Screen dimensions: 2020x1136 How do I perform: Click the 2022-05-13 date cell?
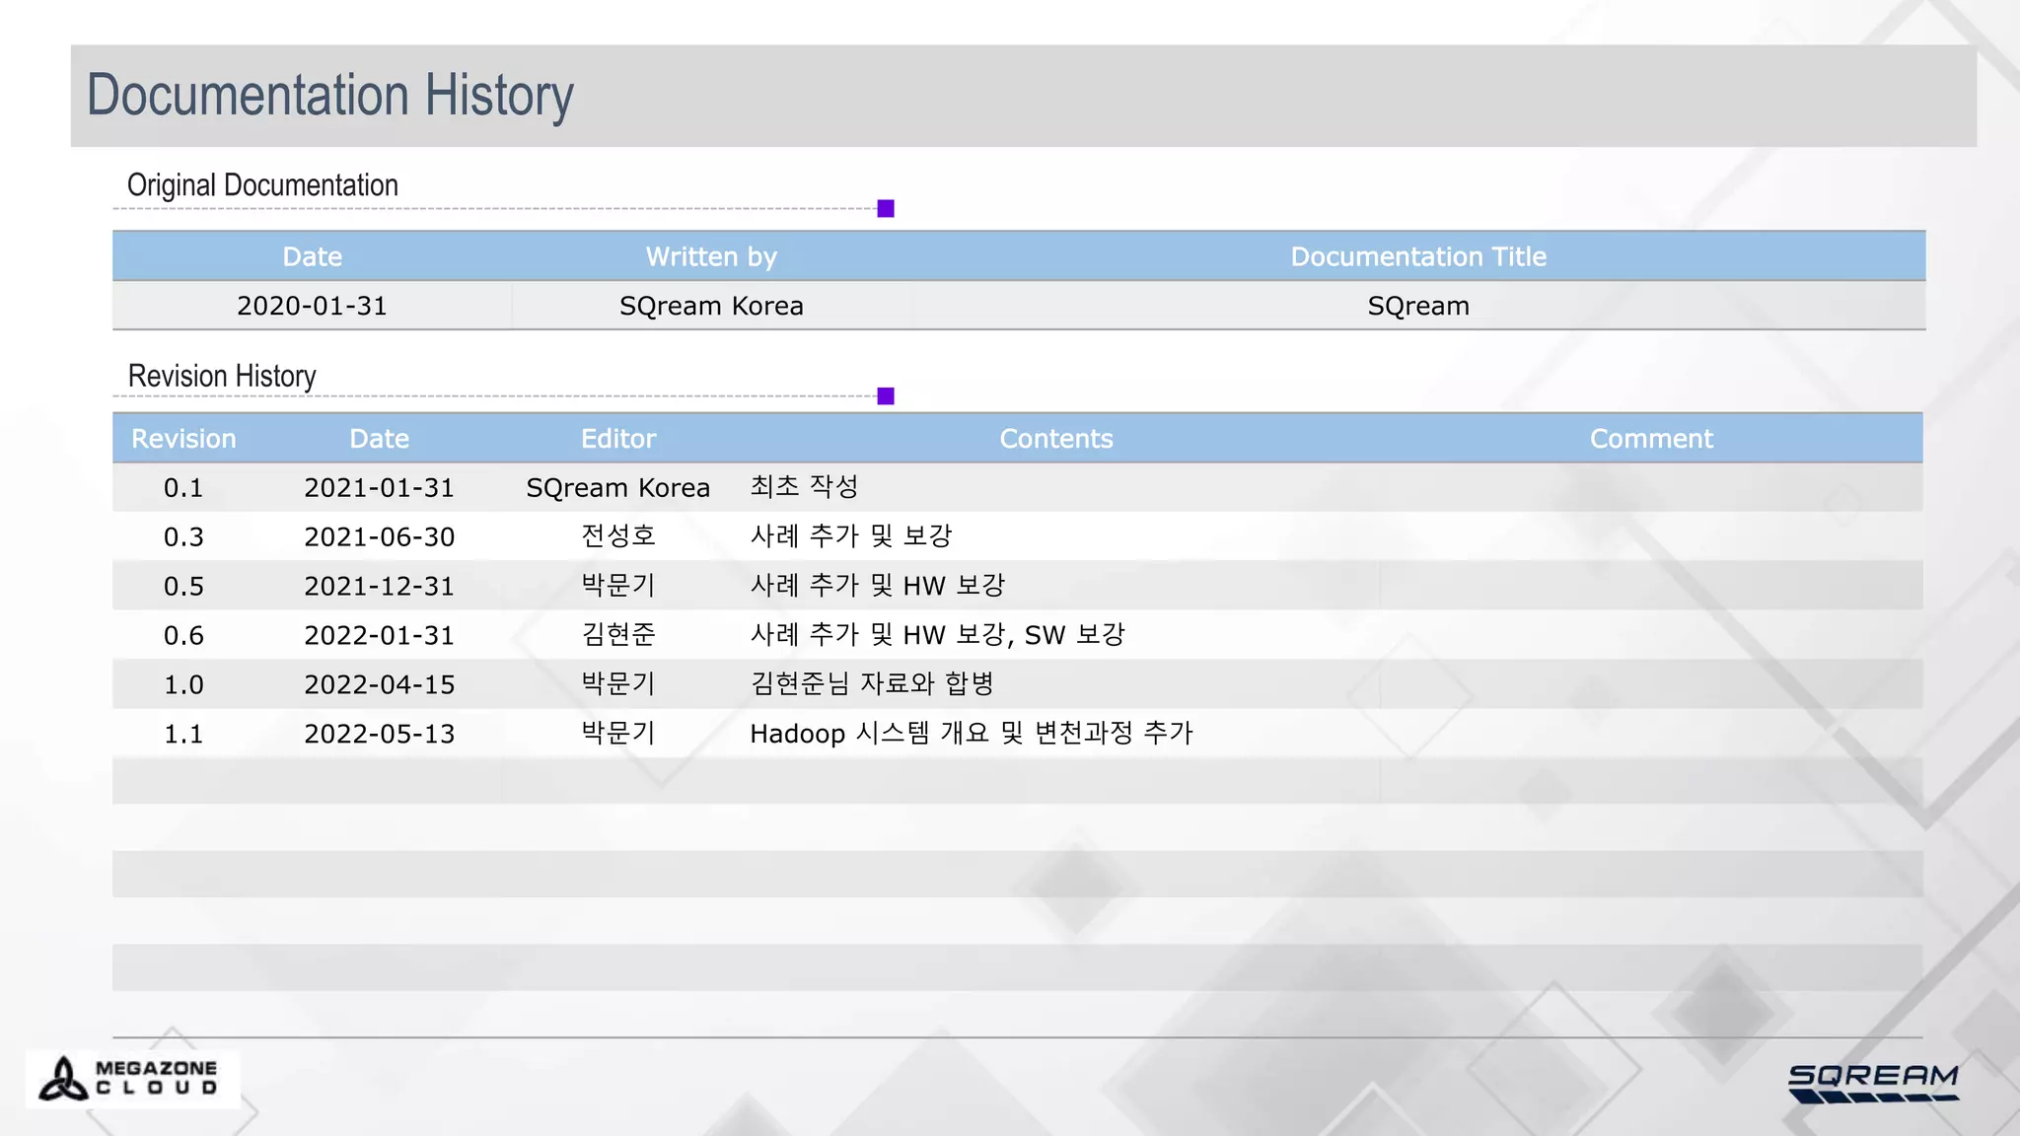coord(379,734)
